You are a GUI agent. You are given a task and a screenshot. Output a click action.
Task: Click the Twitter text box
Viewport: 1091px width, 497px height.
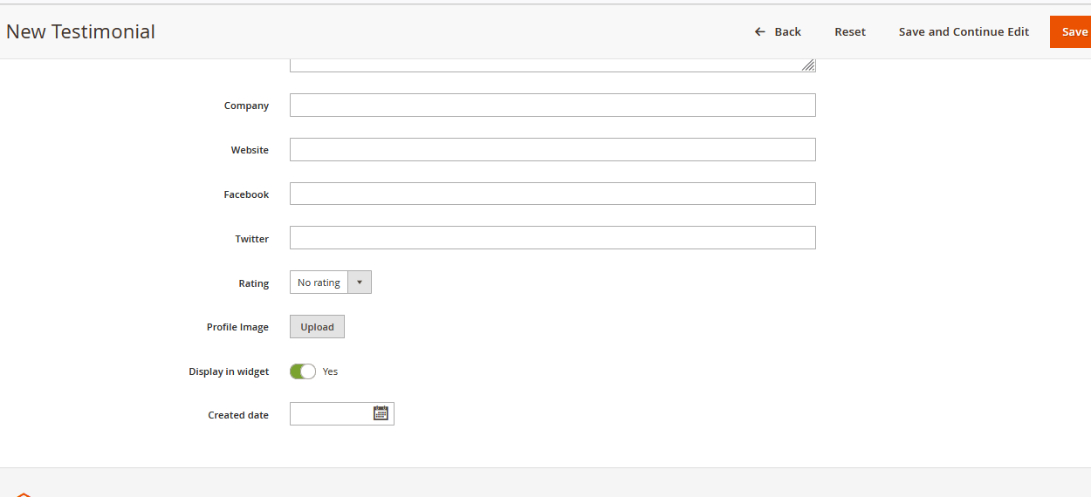(552, 238)
